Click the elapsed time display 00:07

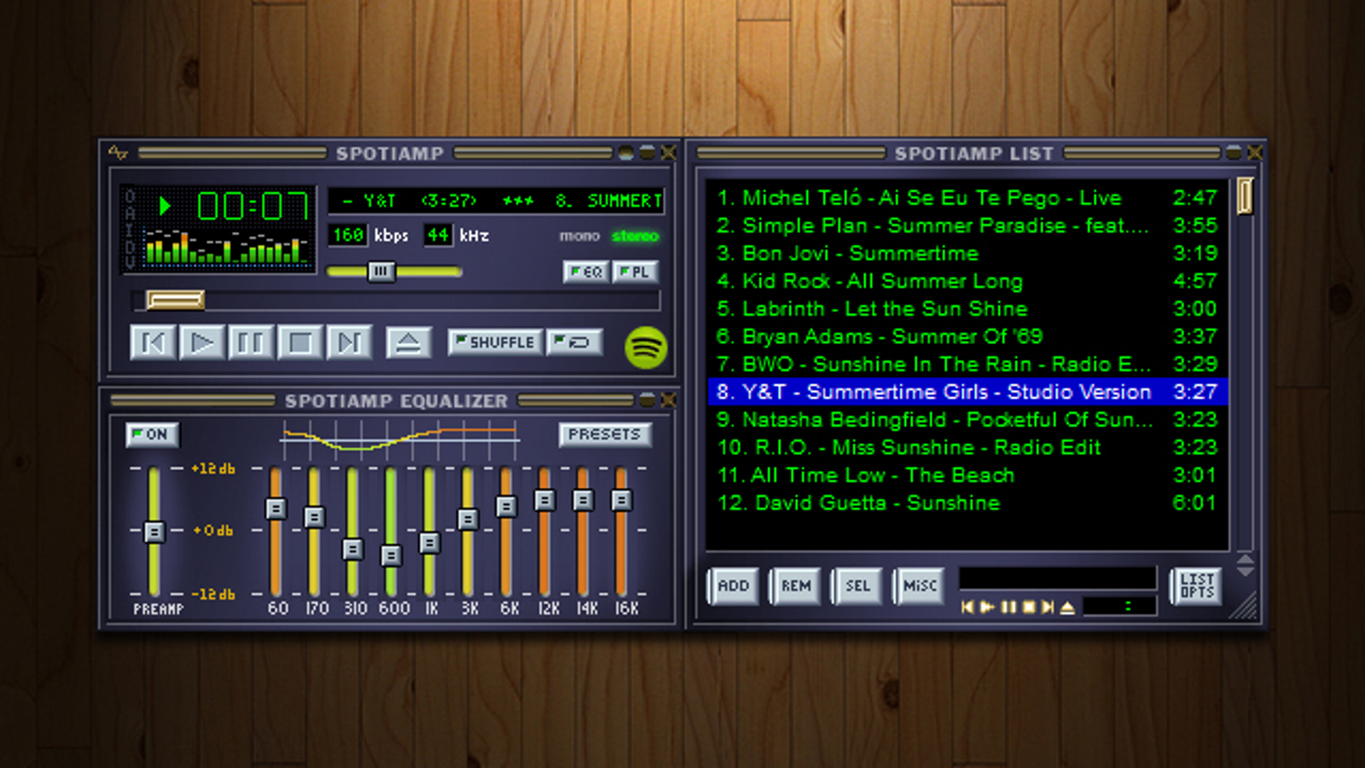[253, 207]
